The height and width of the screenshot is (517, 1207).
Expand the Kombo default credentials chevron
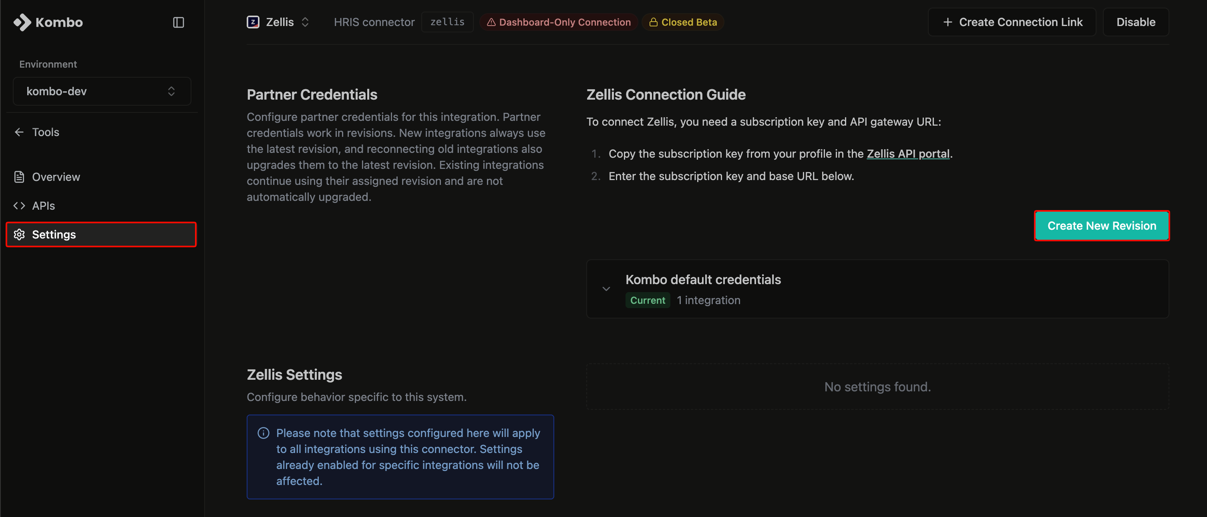pos(606,289)
